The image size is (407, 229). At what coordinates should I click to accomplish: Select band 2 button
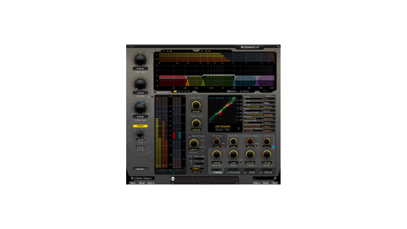tap(178, 91)
